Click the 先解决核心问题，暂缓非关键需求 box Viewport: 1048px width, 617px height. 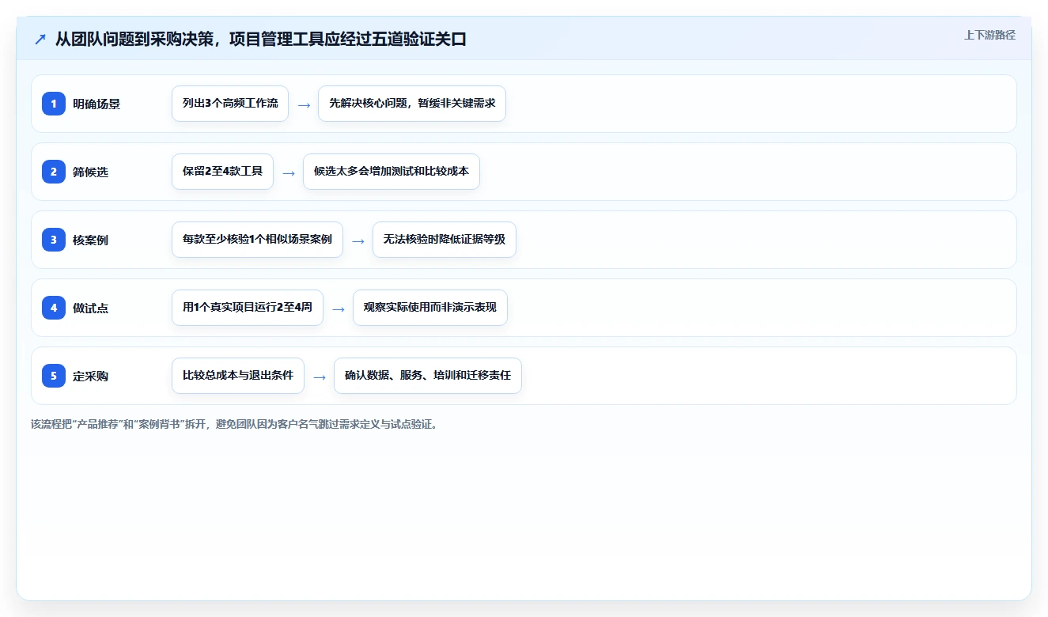tap(412, 104)
